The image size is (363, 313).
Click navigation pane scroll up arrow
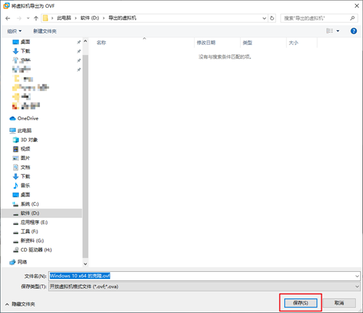click(85, 41)
